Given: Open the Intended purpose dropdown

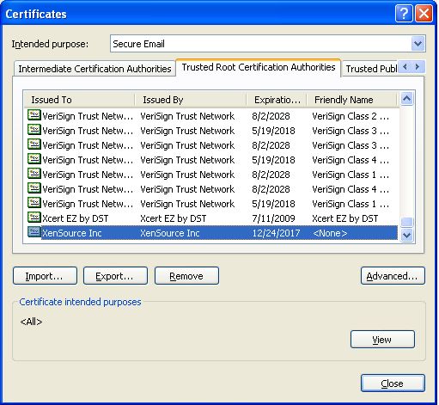Looking at the screenshot, I should tap(418, 44).
